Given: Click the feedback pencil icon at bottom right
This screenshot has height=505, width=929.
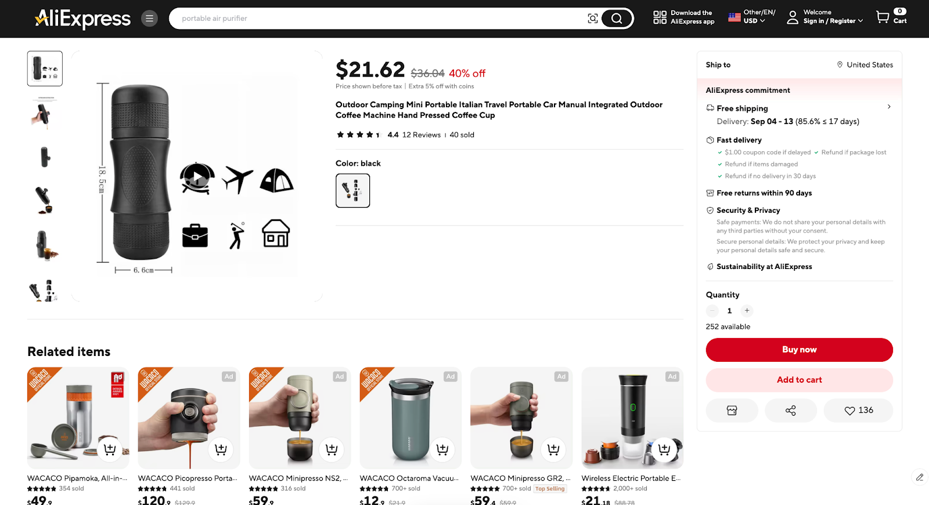Looking at the screenshot, I should pyautogui.click(x=919, y=477).
